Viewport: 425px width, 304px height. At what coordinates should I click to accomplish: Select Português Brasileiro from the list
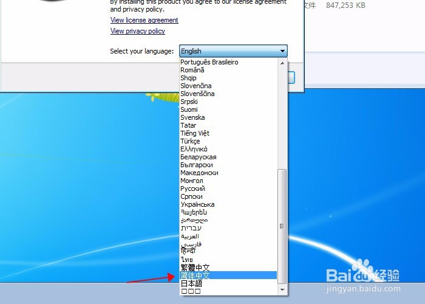228,62
